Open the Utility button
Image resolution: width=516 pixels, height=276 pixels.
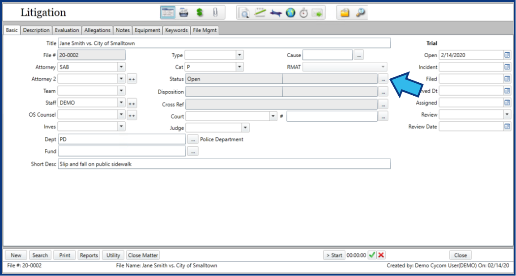click(113, 255)
